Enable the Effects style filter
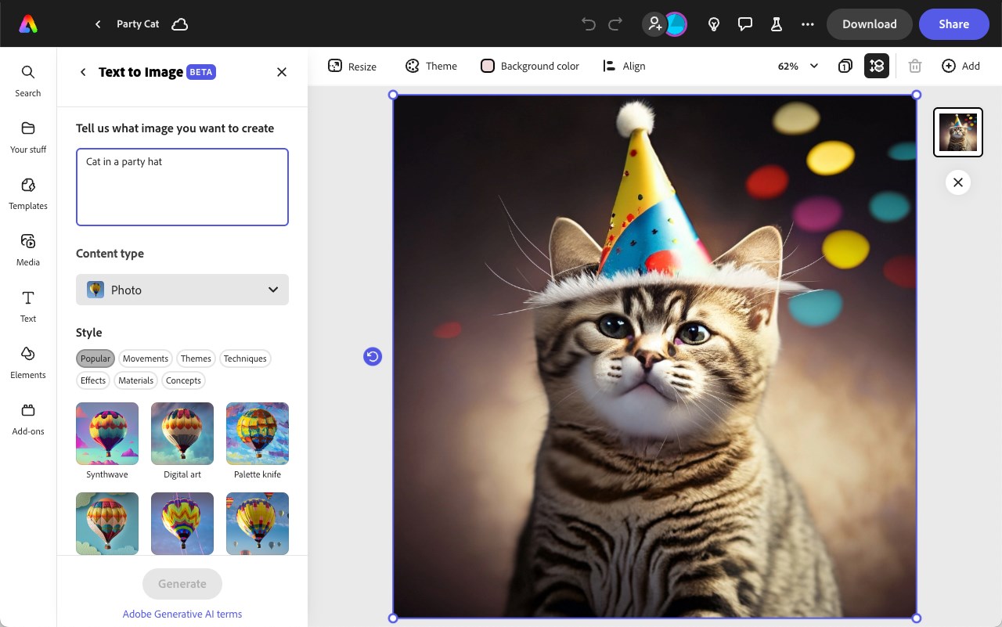 [x=92, y=380]
